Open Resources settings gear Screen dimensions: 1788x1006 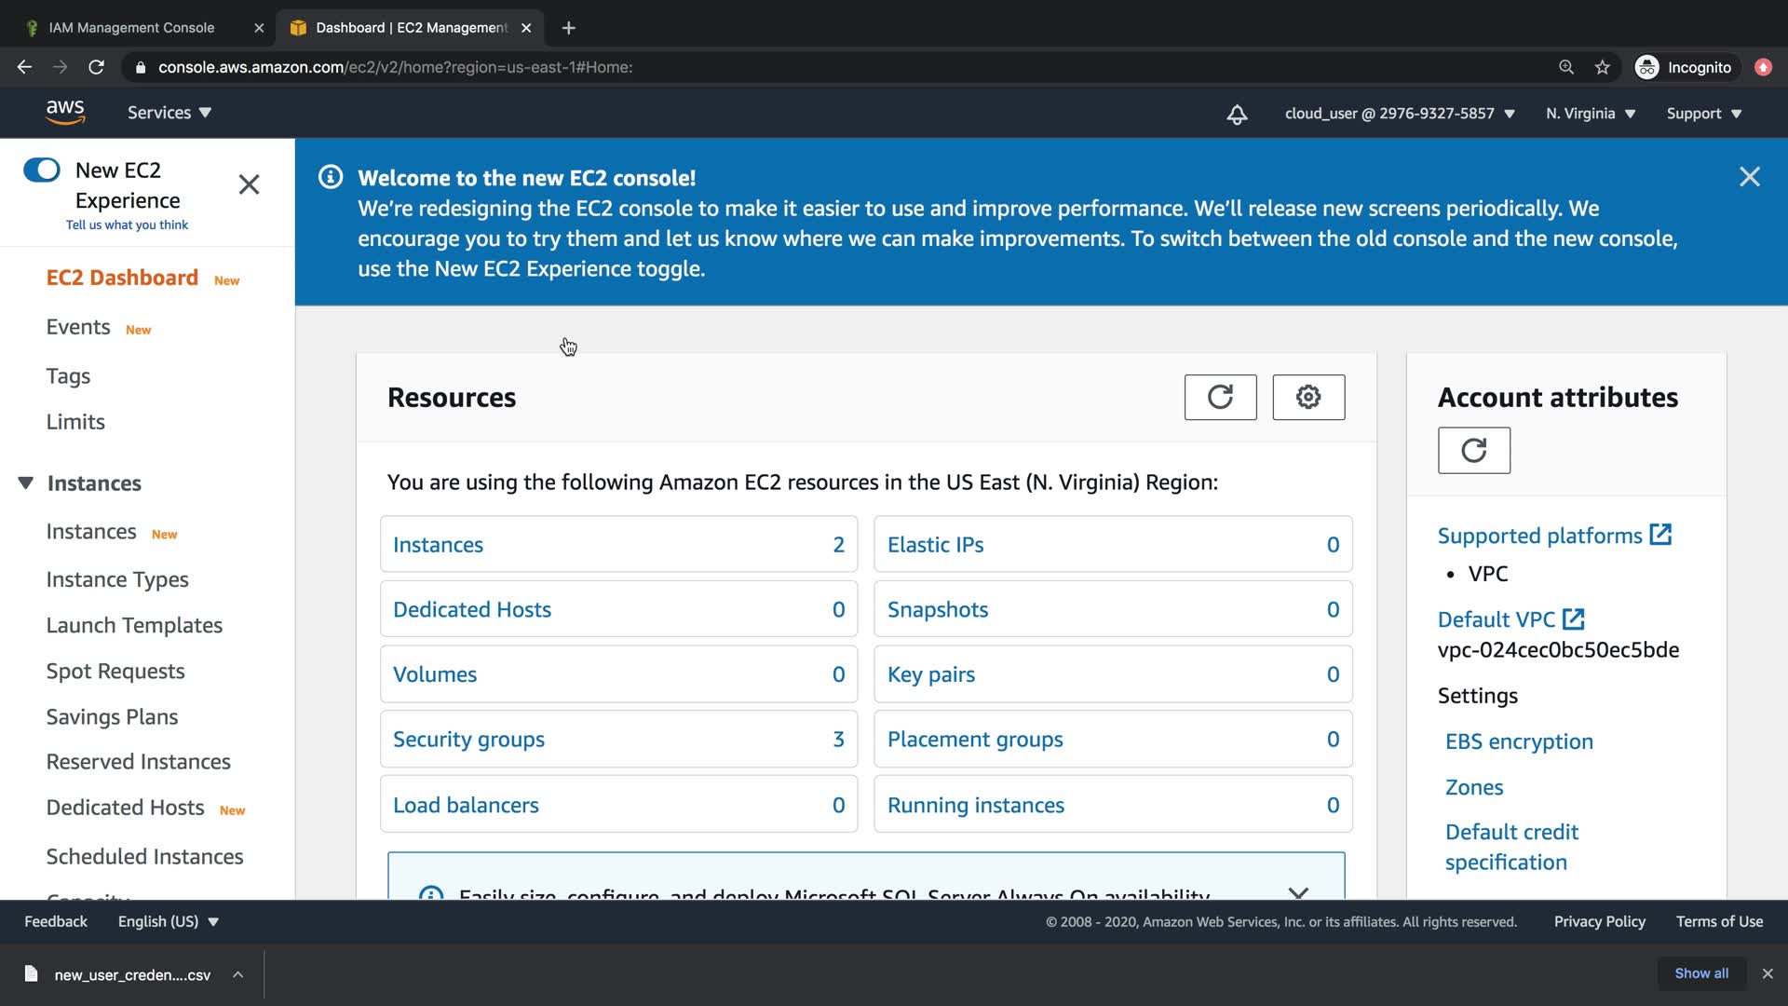tap(1308, 398)
